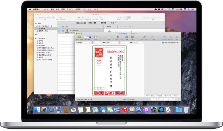Toggle 差出人の個別割り当て checkbox
223x131 pixels.
pos(163,42)
